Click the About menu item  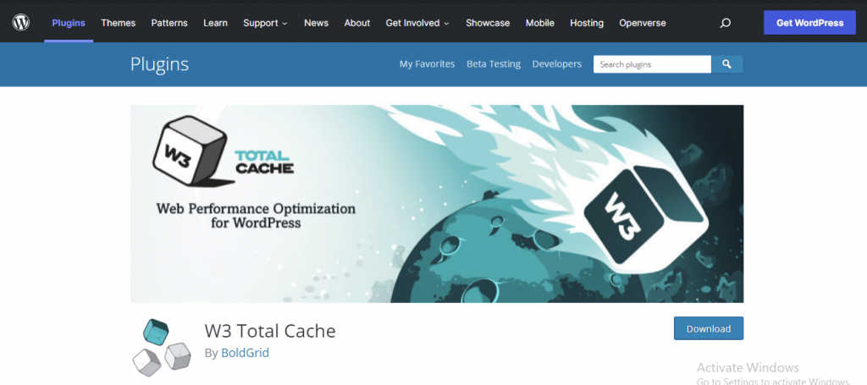click(357, 23)
